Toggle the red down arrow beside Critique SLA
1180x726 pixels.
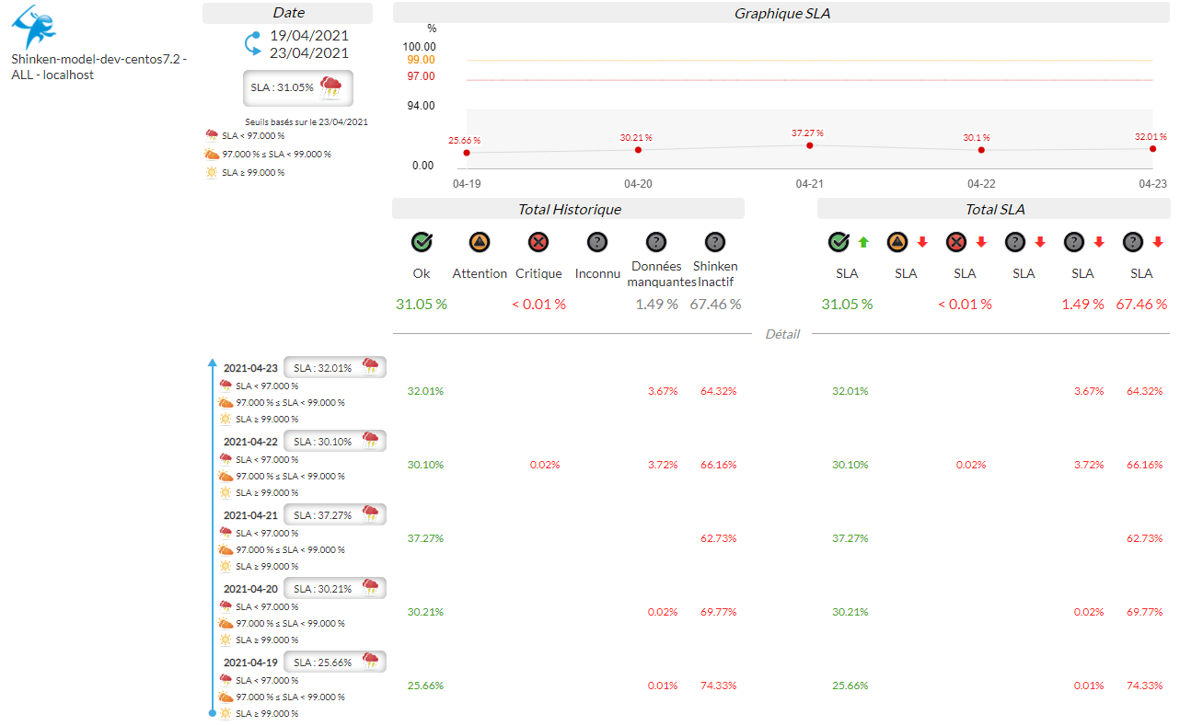click(981, 243)
